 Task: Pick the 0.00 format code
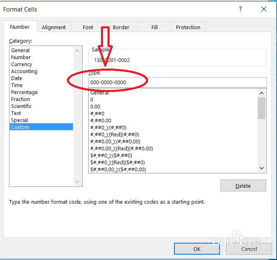[x=95, y=106]
